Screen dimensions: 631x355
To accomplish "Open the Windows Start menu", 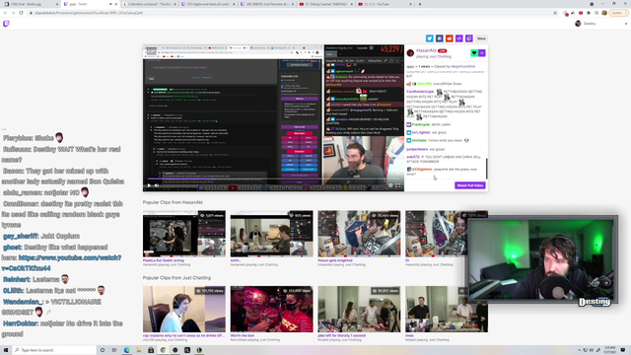I will [6, 350].
